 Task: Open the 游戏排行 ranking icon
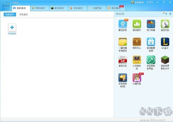point(137,24)
